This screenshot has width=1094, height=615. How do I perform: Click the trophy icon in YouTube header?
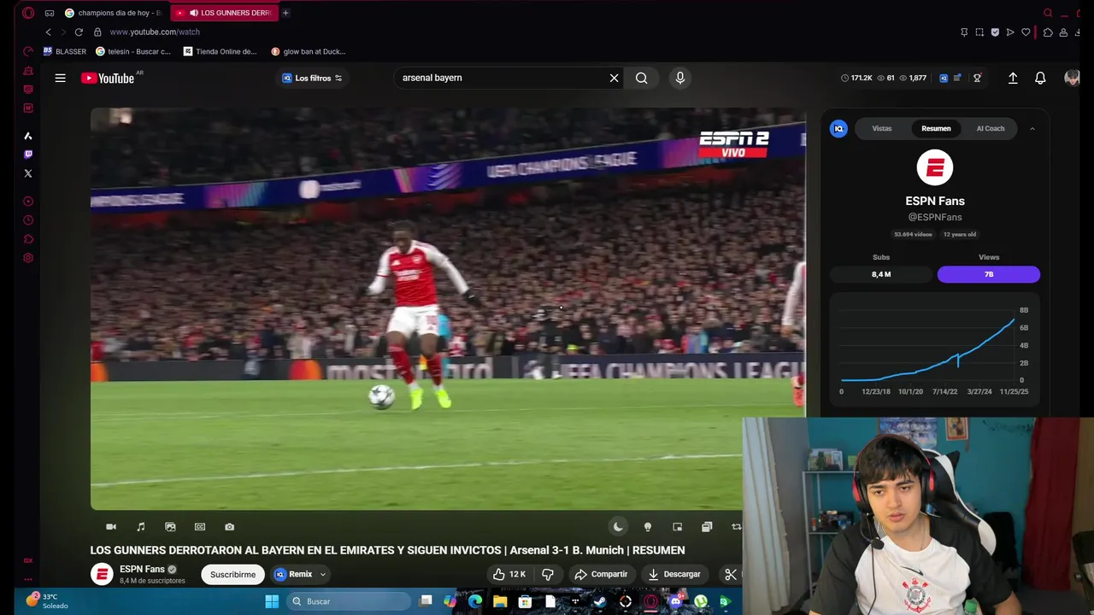click(x=977, y=78)
